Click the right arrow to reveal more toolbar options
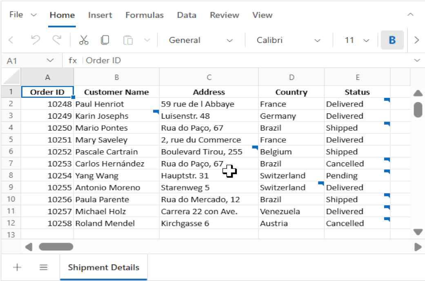This screenshot has height=281, width=425. pyautogui.click(x=416, y=40)
